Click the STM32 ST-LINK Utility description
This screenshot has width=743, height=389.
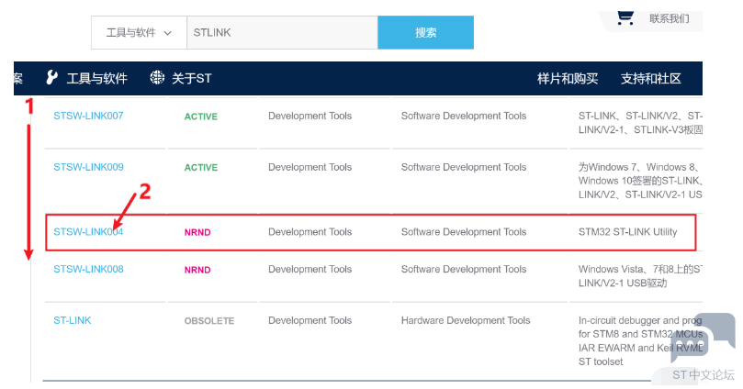coord(627,232)
